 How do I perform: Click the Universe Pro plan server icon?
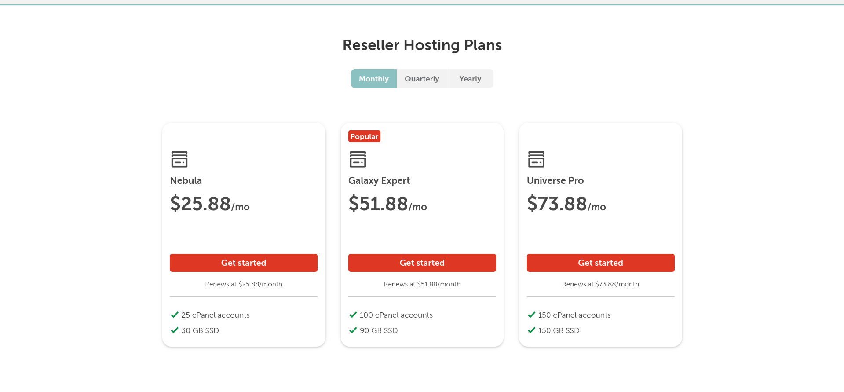pos(536,159)
